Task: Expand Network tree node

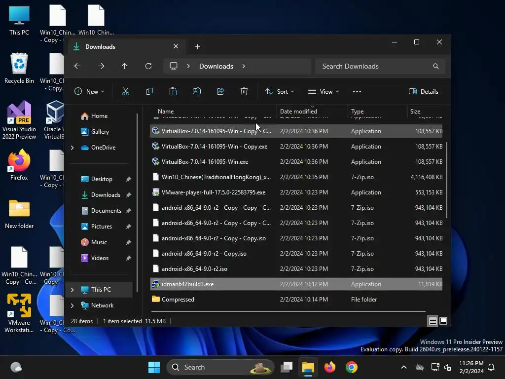Action: pos(72,305)
